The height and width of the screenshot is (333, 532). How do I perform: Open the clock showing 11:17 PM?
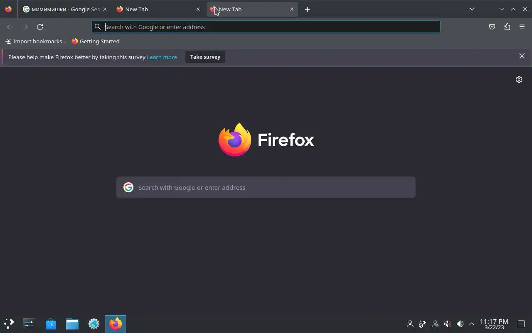494,324
